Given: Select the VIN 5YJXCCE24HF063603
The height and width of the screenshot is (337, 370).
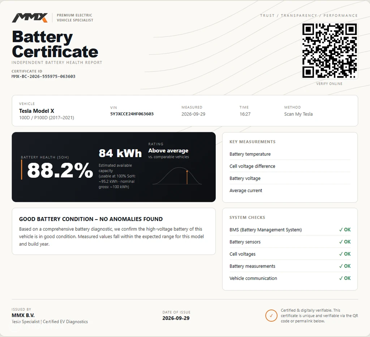Looking at the screenshot, I should tap(132, 114).
